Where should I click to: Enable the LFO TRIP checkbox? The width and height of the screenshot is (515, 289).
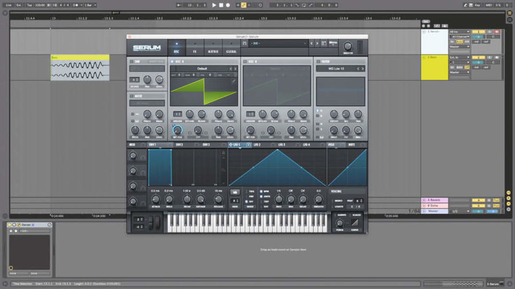(x=261, y=201)
